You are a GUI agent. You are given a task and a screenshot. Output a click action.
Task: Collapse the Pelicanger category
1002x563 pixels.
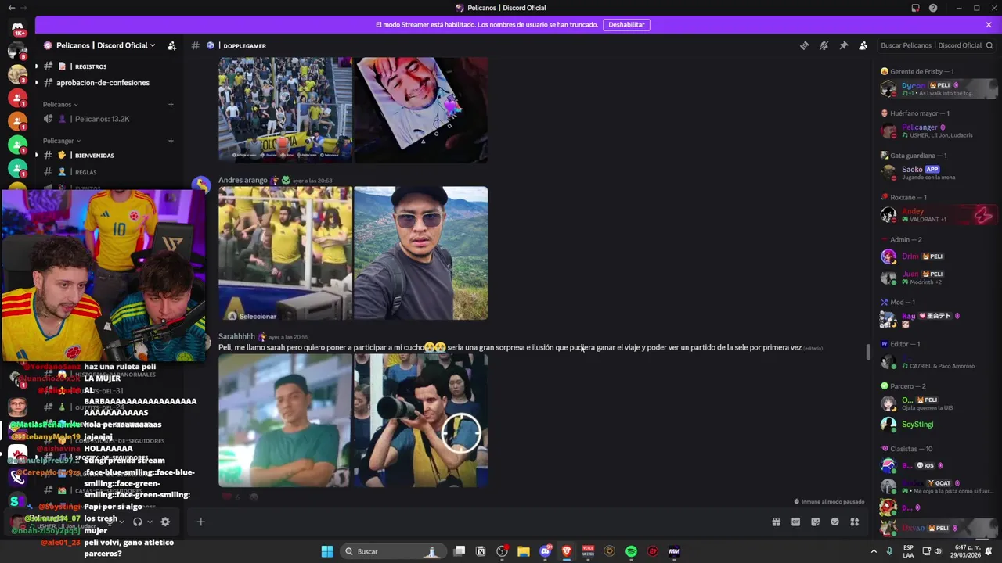click(62, 141)
